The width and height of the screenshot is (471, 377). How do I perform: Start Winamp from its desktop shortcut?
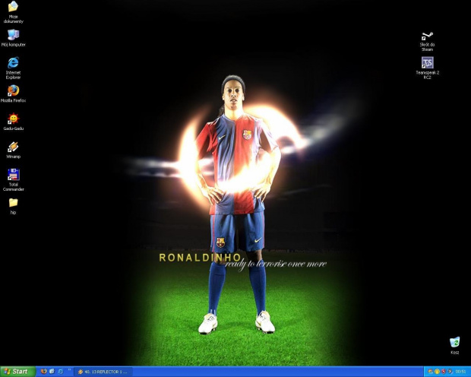pos(13,150)
